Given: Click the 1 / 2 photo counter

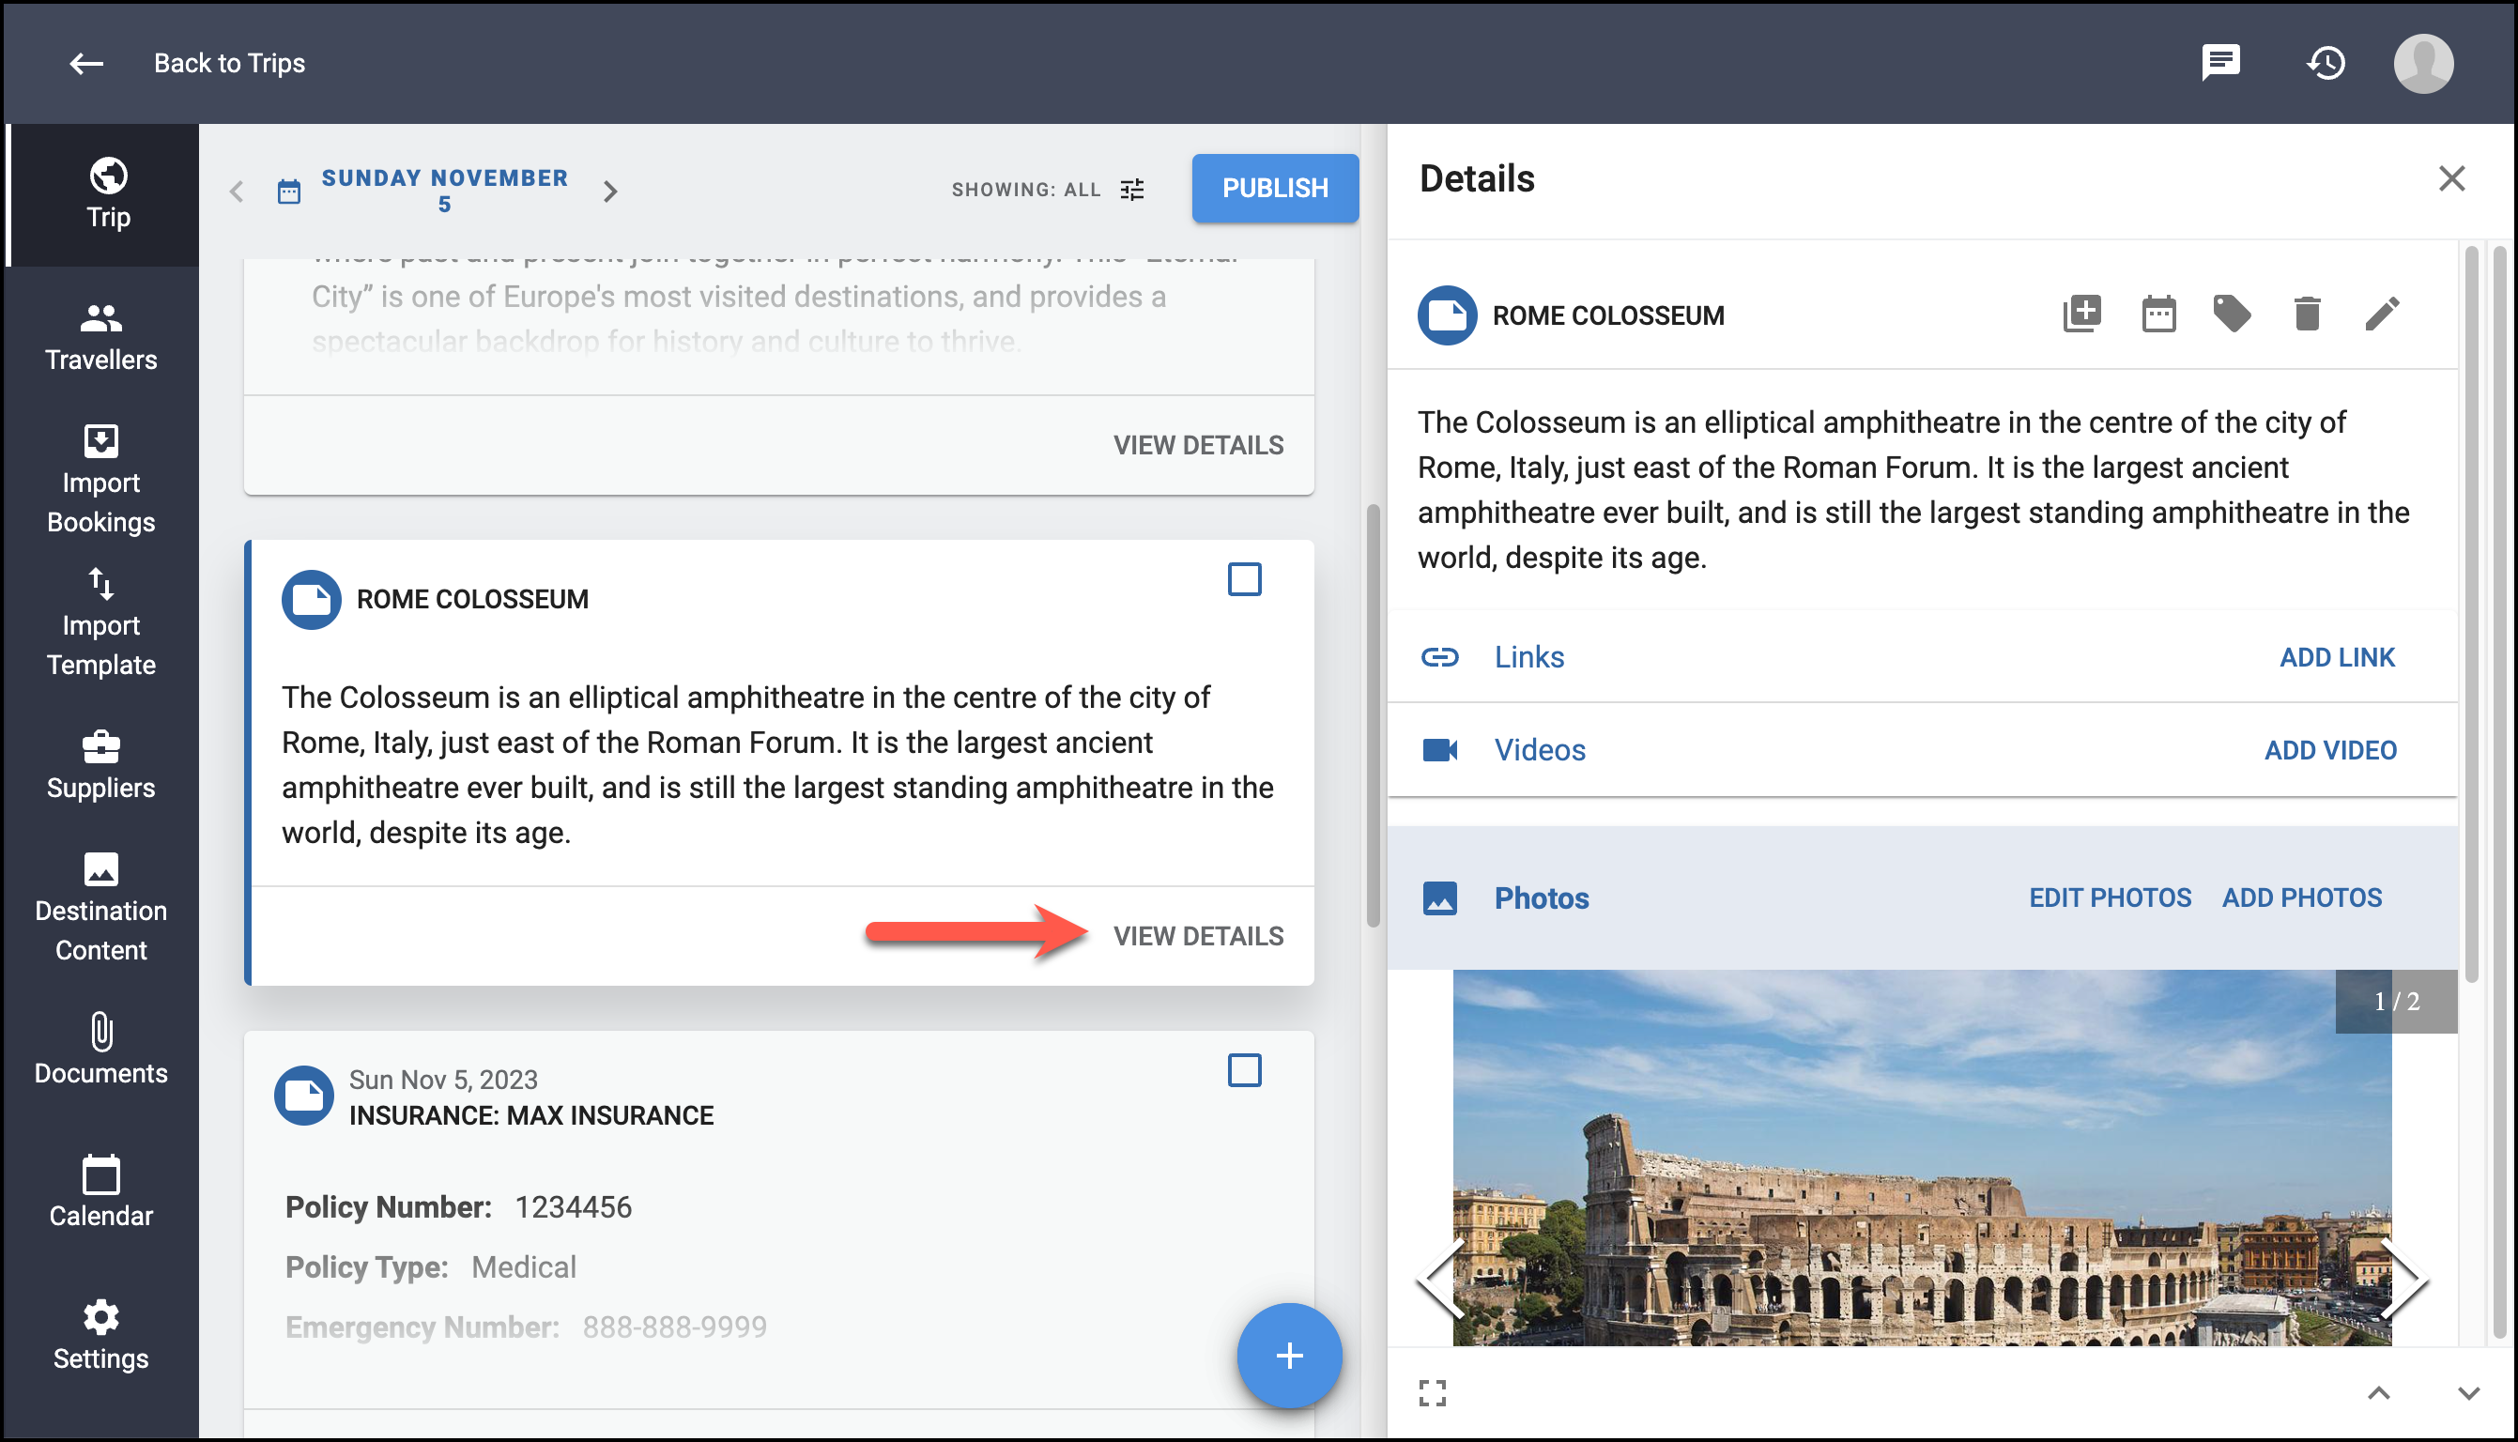Looking at the screenshot, I should tap(2396, 1002).
